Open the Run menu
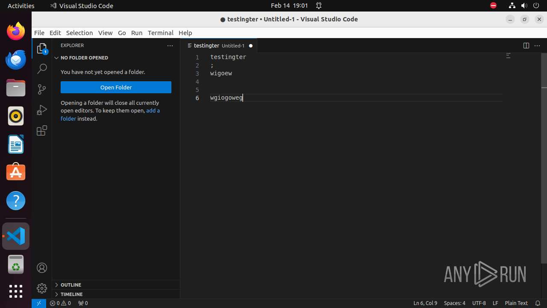 tap(137, 33)
